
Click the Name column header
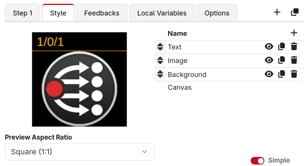[x=177, y=34]
